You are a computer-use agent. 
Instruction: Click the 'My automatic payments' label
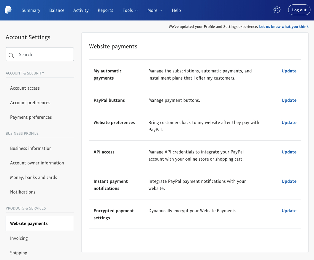click(x=107, y=74)
